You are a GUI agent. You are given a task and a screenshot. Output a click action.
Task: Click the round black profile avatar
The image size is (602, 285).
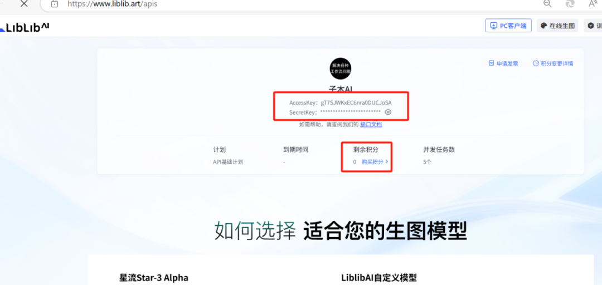pos(341,68)
